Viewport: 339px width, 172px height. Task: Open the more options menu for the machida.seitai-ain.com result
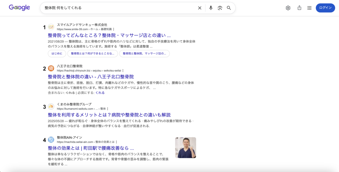point(117,142)
